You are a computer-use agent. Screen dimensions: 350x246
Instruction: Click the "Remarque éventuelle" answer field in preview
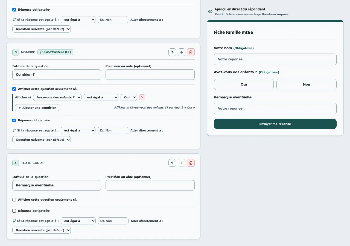pos(275,109)
